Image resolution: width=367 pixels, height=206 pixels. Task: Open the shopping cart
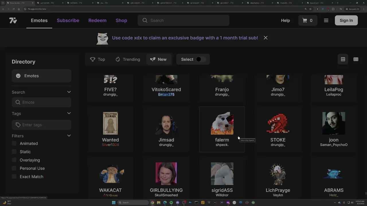pos(307,20)
